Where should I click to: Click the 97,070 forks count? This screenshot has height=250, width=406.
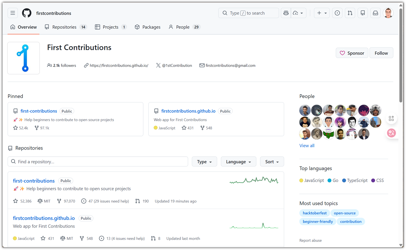click(66, 201)
